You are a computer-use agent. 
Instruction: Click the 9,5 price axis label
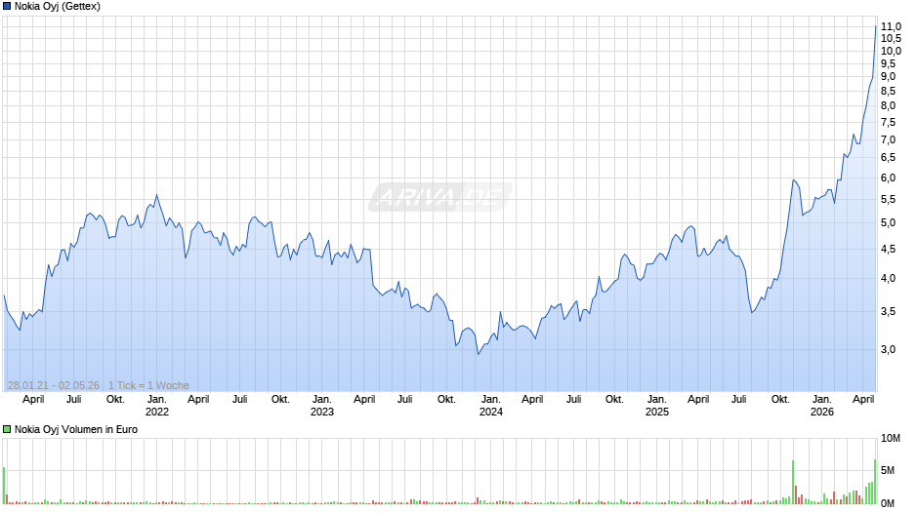888,63
